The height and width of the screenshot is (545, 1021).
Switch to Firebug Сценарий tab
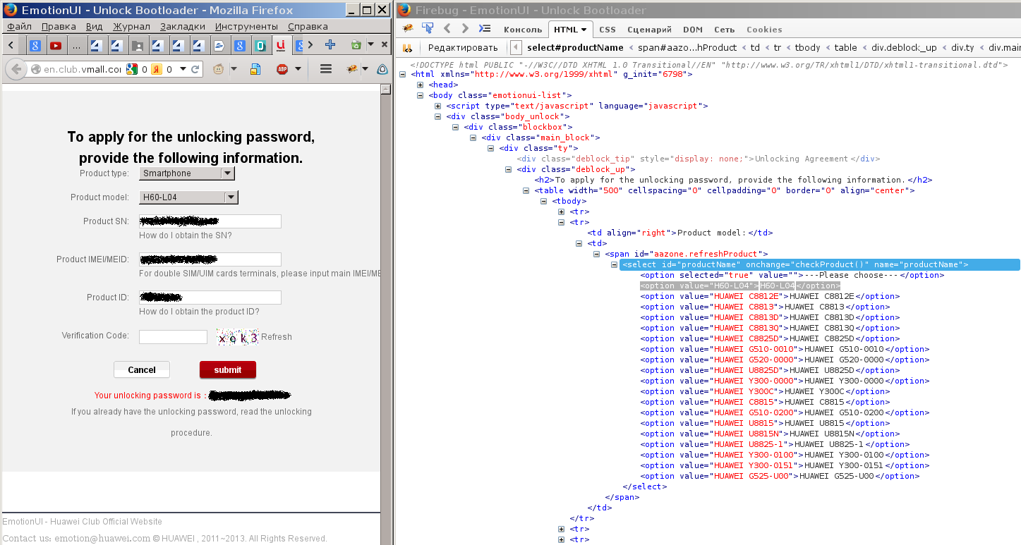click(x=649, y=30)
